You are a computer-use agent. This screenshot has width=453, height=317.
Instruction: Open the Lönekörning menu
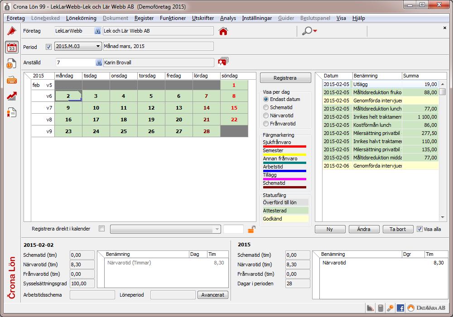click(x=81, y=18)
